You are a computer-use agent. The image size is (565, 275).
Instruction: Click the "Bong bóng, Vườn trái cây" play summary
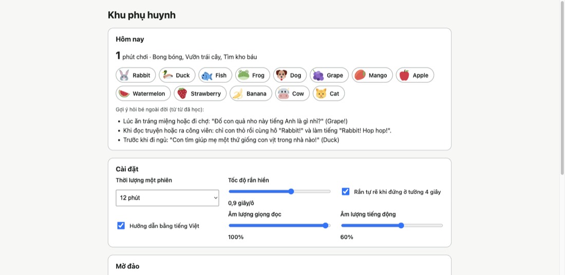pos(187,57)
